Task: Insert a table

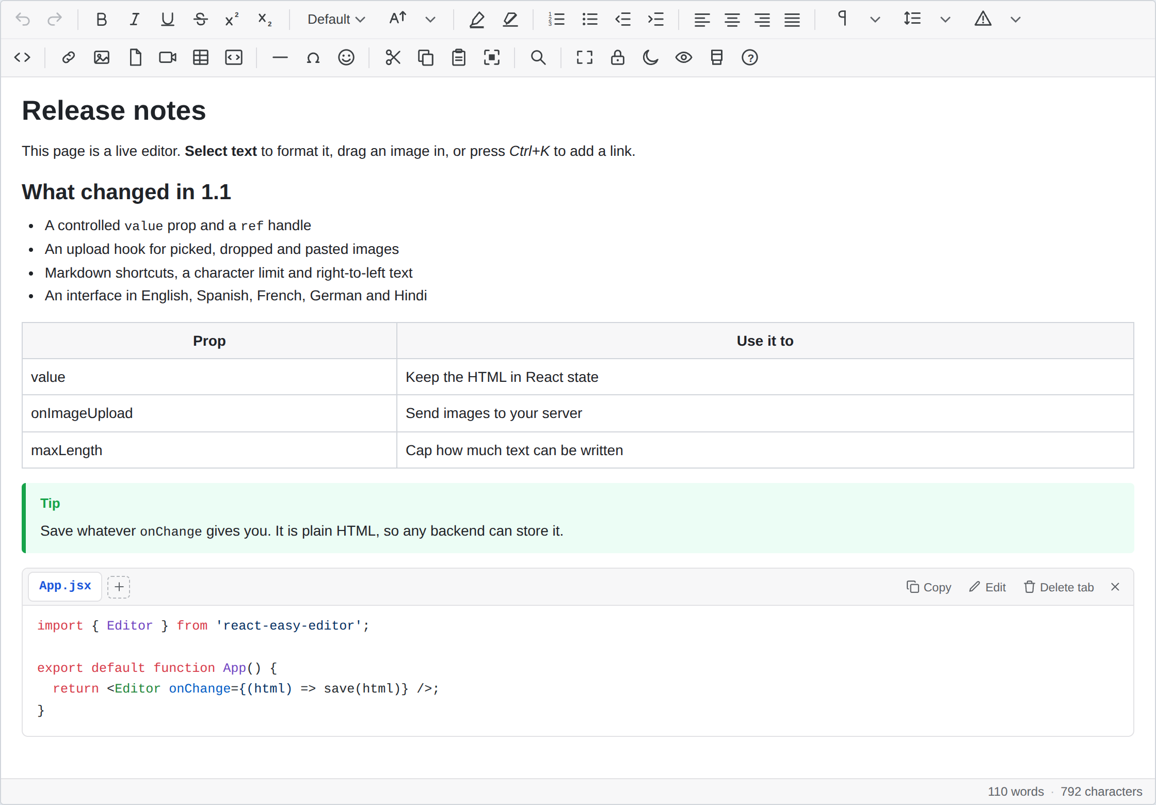Action: pyautogui.click(x=200, y=57)
